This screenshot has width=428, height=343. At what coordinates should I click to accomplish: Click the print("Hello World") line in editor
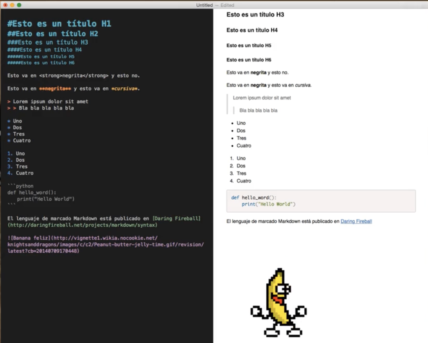(x=46, y=199)
